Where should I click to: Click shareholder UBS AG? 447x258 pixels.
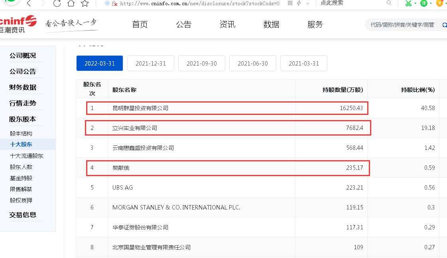(122, 188)
